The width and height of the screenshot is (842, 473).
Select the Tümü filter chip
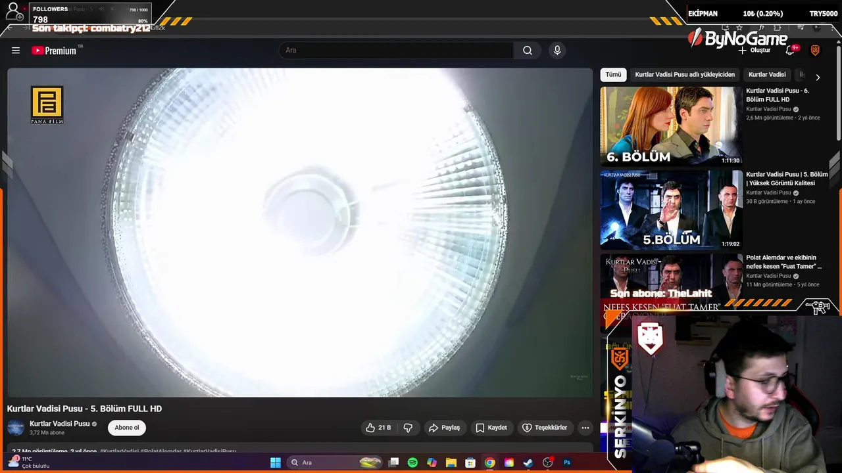[x=613, y=75]
